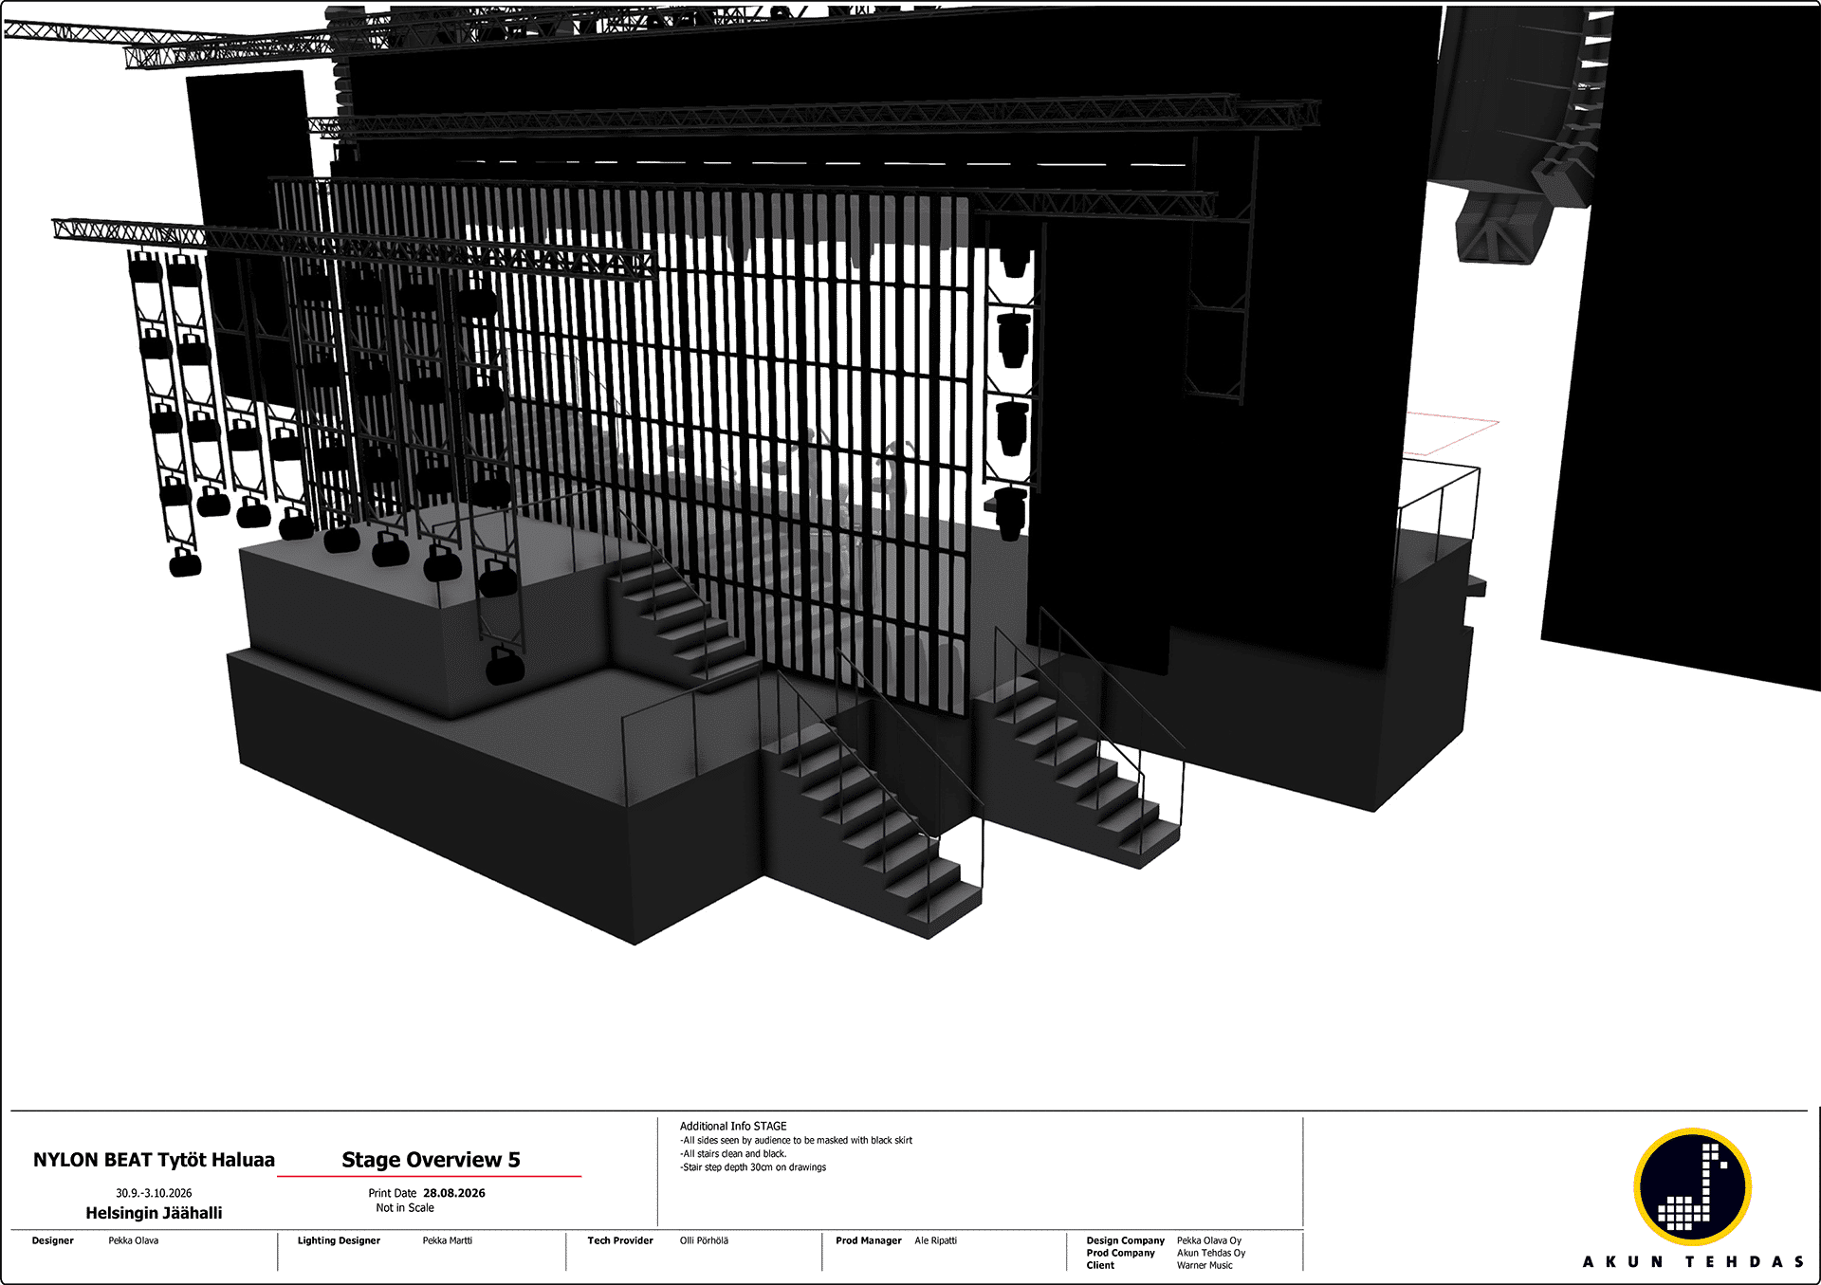The image size is (1821, 1285).
Task: Click the 'Tech Provider' label
Action: coord(620,1240)
